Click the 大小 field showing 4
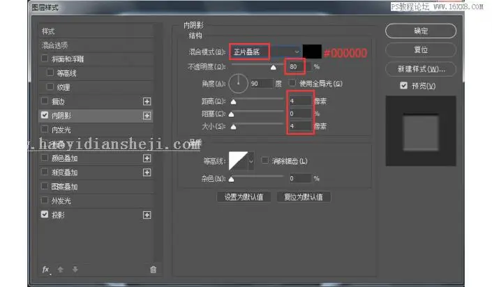This screenshot has width=492, height=287. 300,126
